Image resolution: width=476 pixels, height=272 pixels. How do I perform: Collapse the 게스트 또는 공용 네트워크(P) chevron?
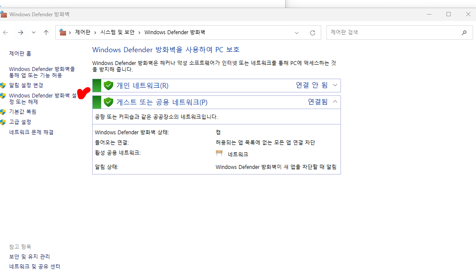tap(335, 101)
